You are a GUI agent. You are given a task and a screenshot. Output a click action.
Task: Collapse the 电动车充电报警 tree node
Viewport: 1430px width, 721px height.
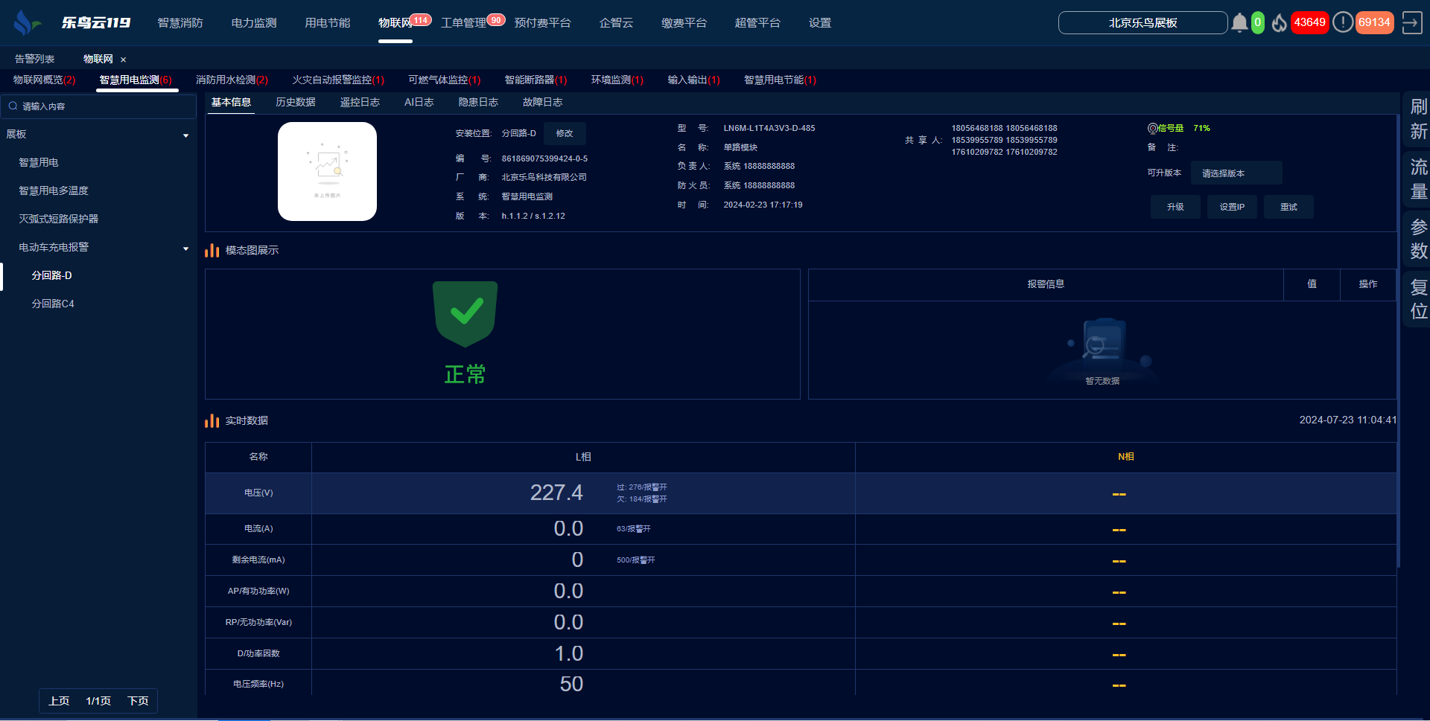pyautogui.click(x=185, y=249)
